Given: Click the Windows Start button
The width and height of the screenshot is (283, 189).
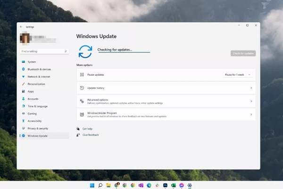Looking at the screenshot, I should (x=92, y=185).
